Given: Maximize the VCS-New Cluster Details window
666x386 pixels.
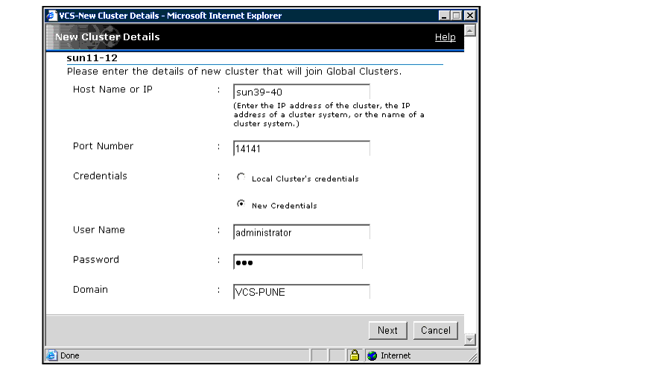Looking at the screenshot, I should [x=457, y=15].
